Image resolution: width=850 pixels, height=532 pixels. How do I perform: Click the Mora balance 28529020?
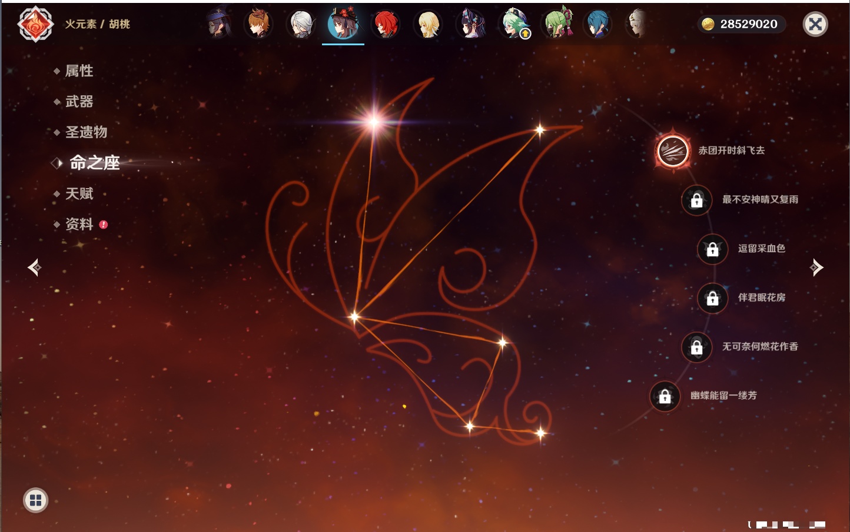pyautogui.click(x=749, y=24)
